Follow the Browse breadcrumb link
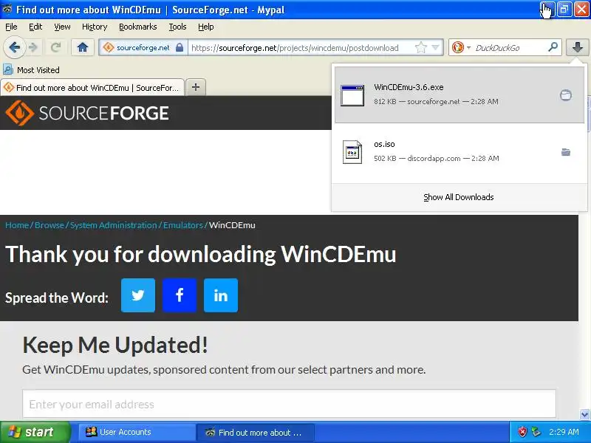The width and height of the screenshot is (591, 443). coord(49,225)
